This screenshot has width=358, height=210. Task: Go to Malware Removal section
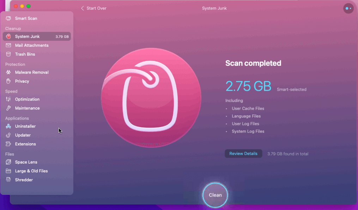(x=37, y=72)
